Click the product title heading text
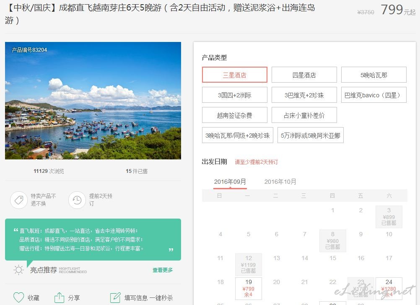The height and width of the screenshot is (305, 420). click(x=160, y=14)
